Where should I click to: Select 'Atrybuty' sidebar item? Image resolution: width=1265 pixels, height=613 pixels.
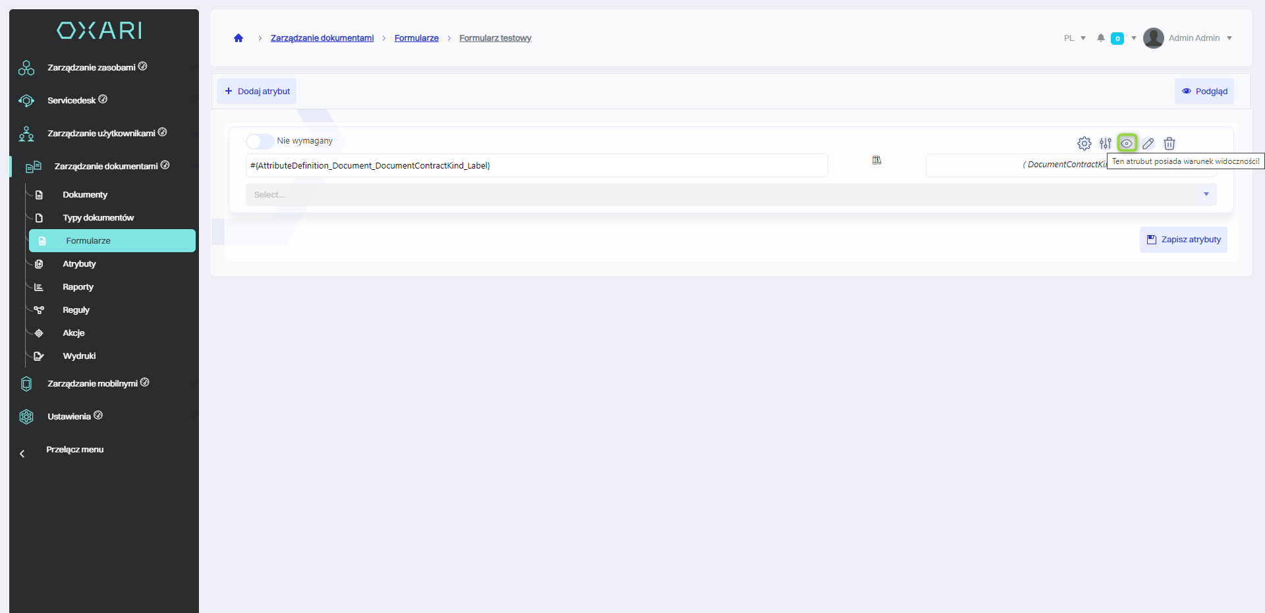coord(79,264)
